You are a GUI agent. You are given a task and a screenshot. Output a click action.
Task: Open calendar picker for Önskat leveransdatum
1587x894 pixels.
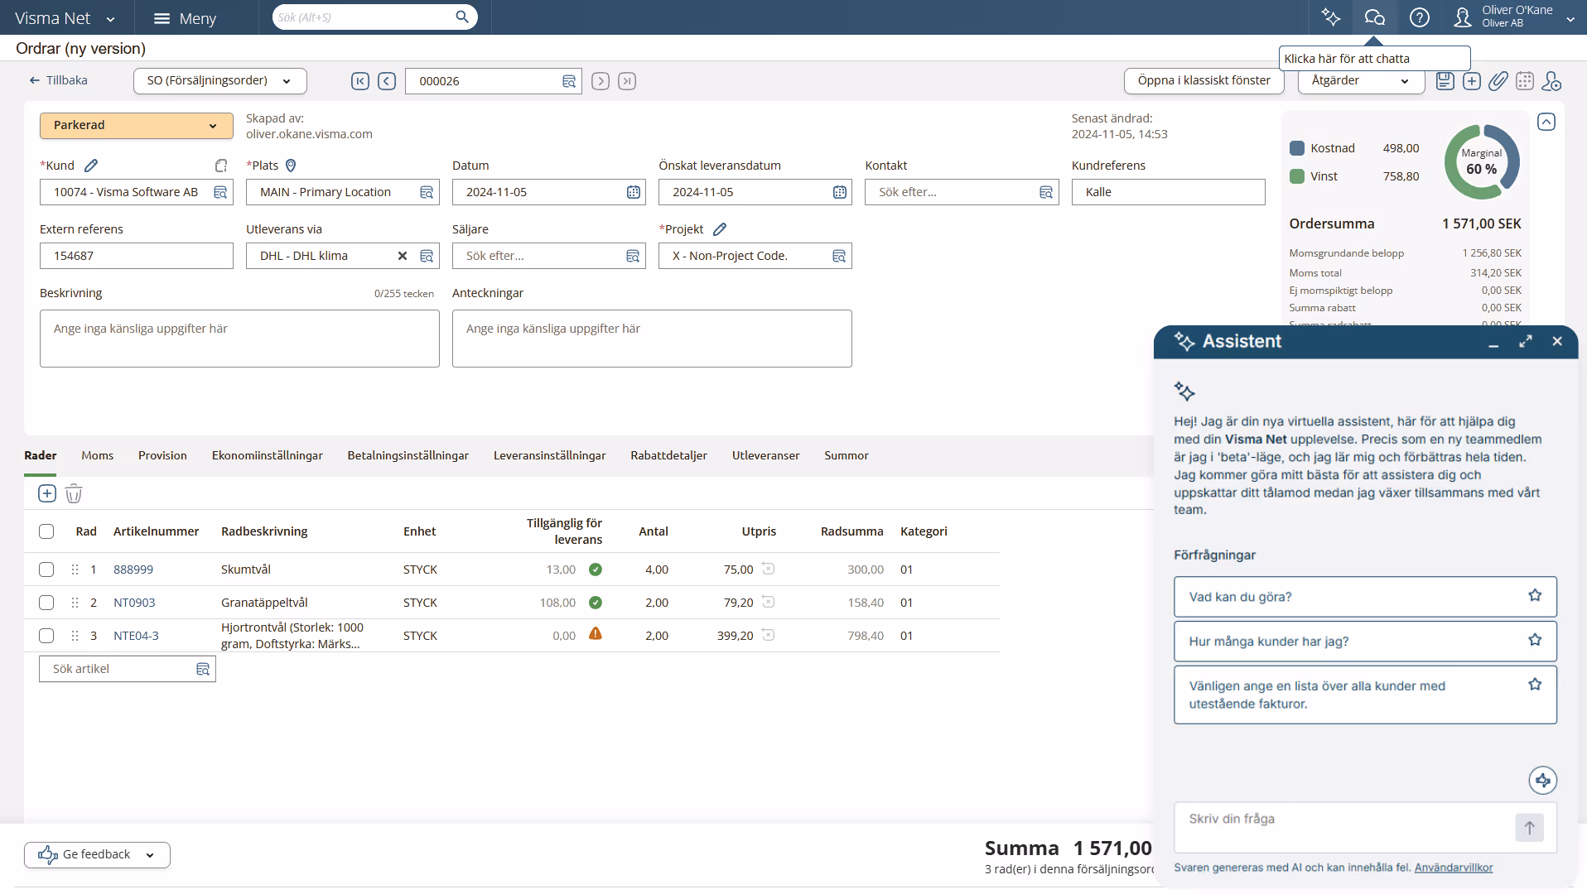click(x=840, y=192)
